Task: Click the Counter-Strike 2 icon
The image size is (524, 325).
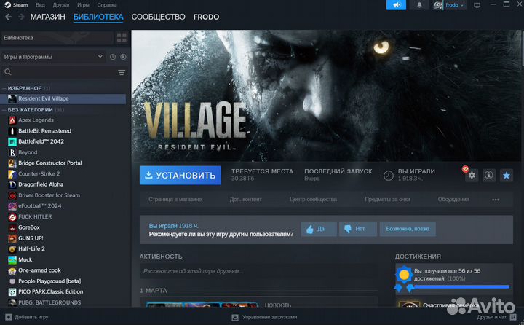Action: 12,174
